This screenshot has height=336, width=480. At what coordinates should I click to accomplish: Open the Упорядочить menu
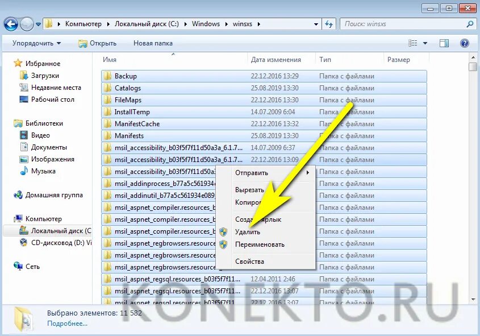coord(37,43)
